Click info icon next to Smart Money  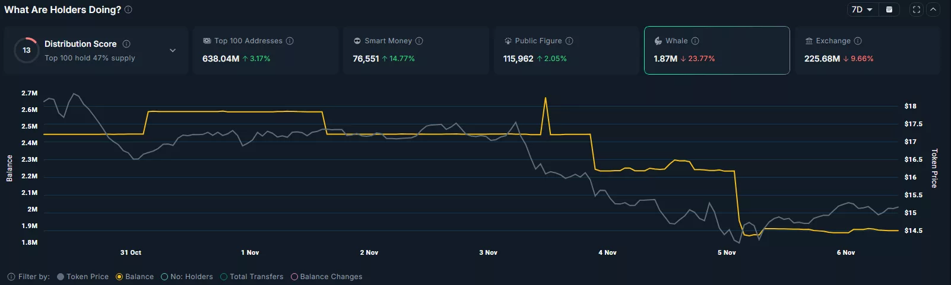point(419,41)
